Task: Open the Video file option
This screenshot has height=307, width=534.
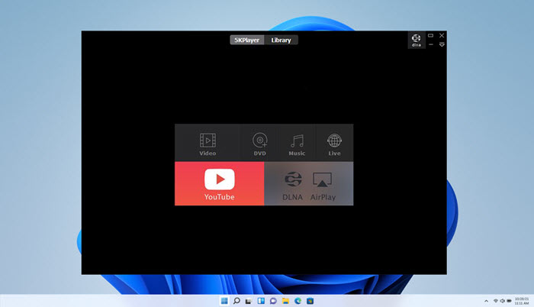Action: [207, 144]
